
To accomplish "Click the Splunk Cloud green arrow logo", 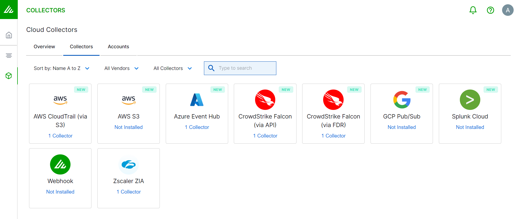I will (470, 100).
